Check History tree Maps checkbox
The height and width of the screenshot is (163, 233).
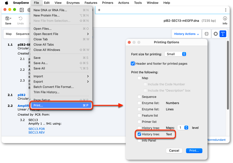[x=139, y=128]
